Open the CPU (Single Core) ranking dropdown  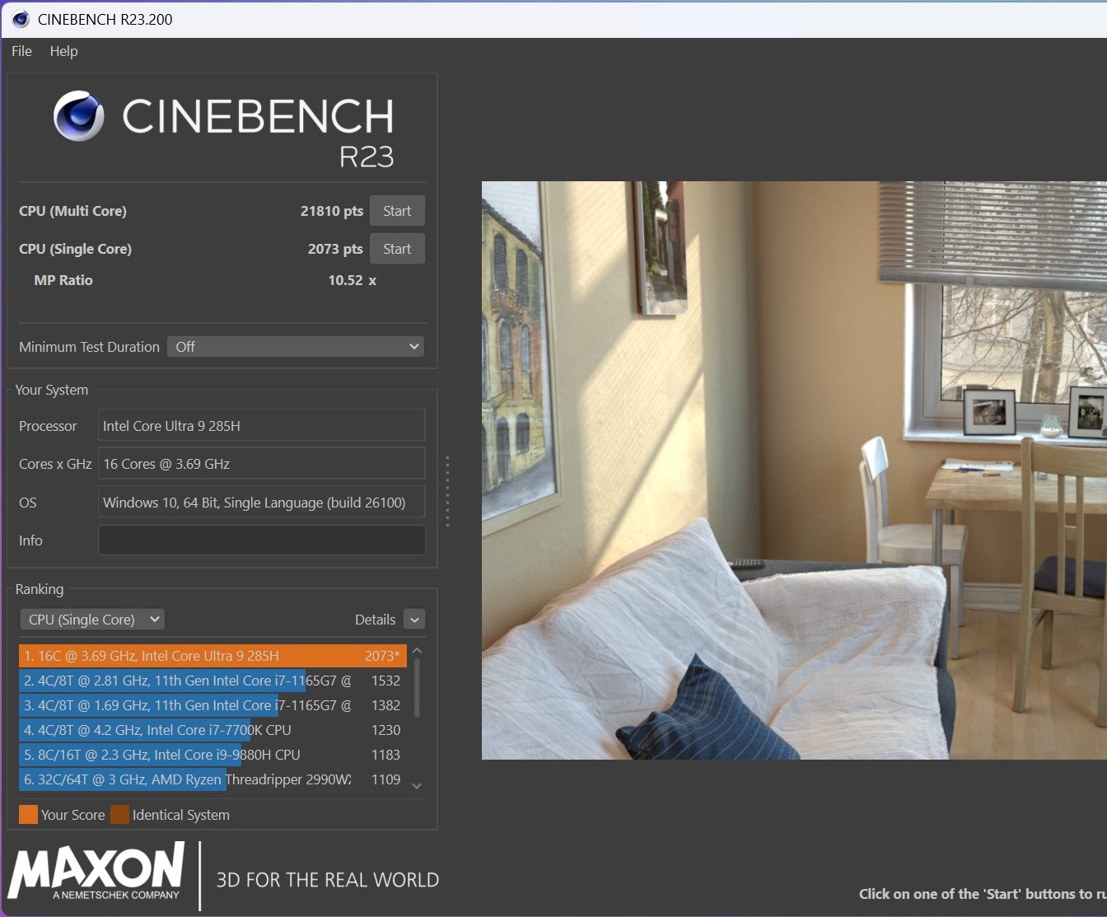[x=91, y=620]
